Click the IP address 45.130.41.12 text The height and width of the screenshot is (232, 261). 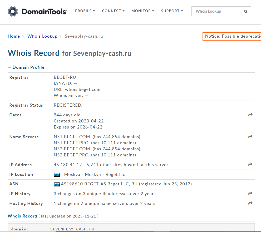coord(68,165)
